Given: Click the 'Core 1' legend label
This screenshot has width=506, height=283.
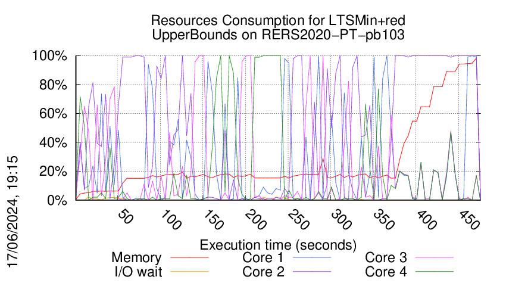Looking at the screenshot, I should click(x=263, y=257).
